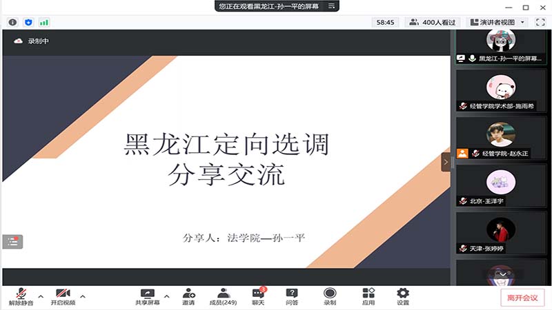This screenshot has height=310, width=552.
Task: Start 共享屏幕 screen sharing
Action: pos(148,297)
